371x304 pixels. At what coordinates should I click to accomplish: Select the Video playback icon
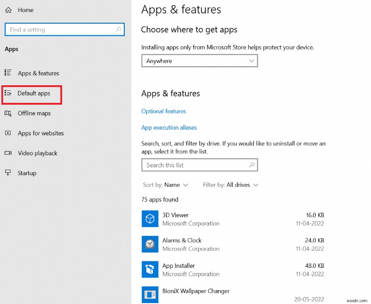pyautogui.click(x=8, y=153)
